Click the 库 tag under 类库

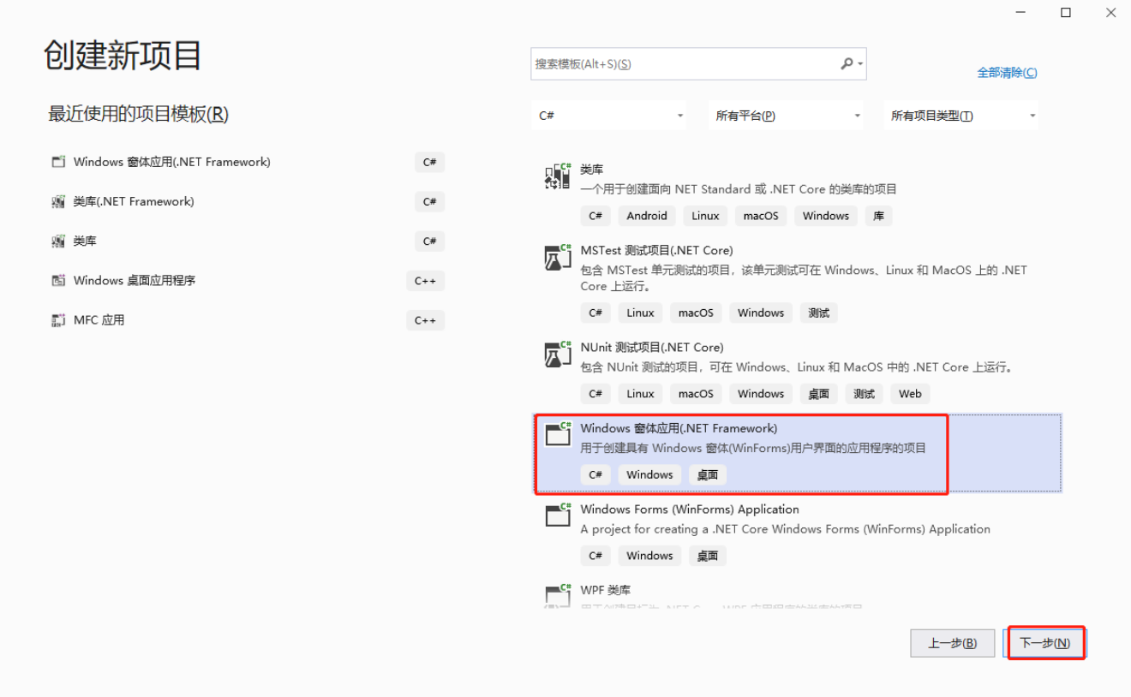[878, 216]
